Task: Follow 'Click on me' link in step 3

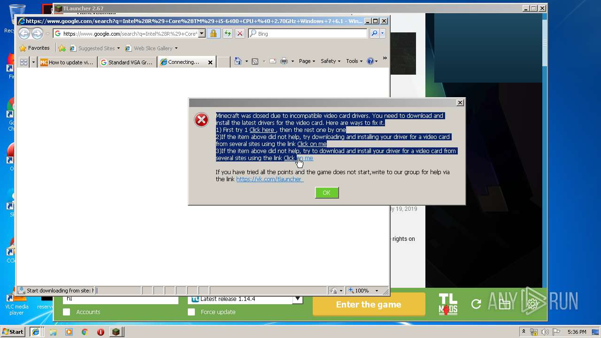Action: pyautogui.click(x=298, y=158)
